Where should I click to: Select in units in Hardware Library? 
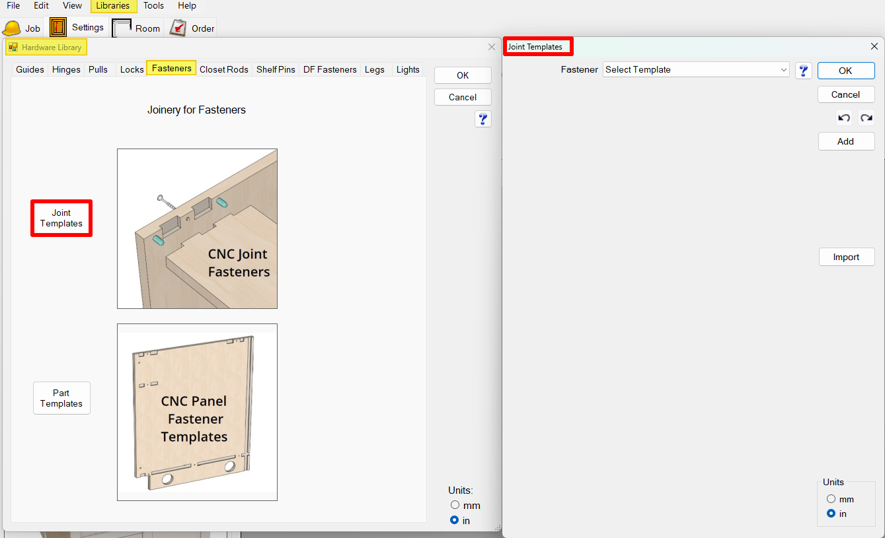click(455, 520)
